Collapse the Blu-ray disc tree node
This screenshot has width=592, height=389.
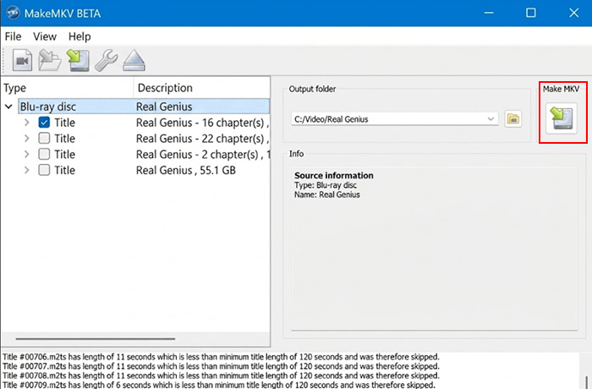tap(8, 107)
